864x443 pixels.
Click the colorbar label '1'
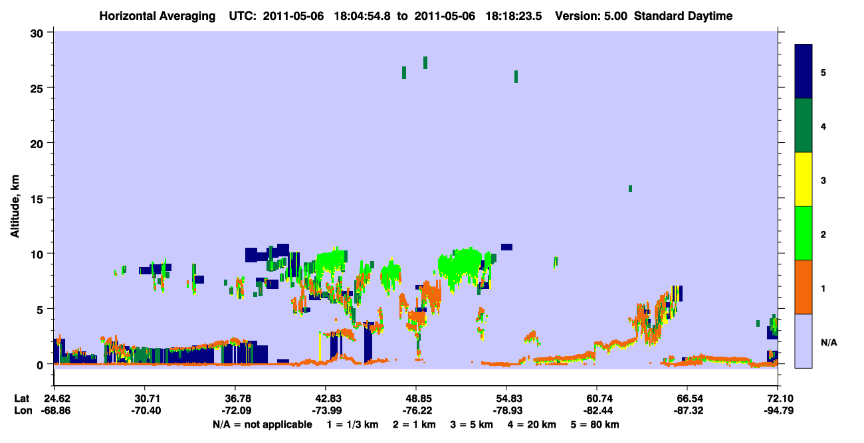(x=823, y=288)
